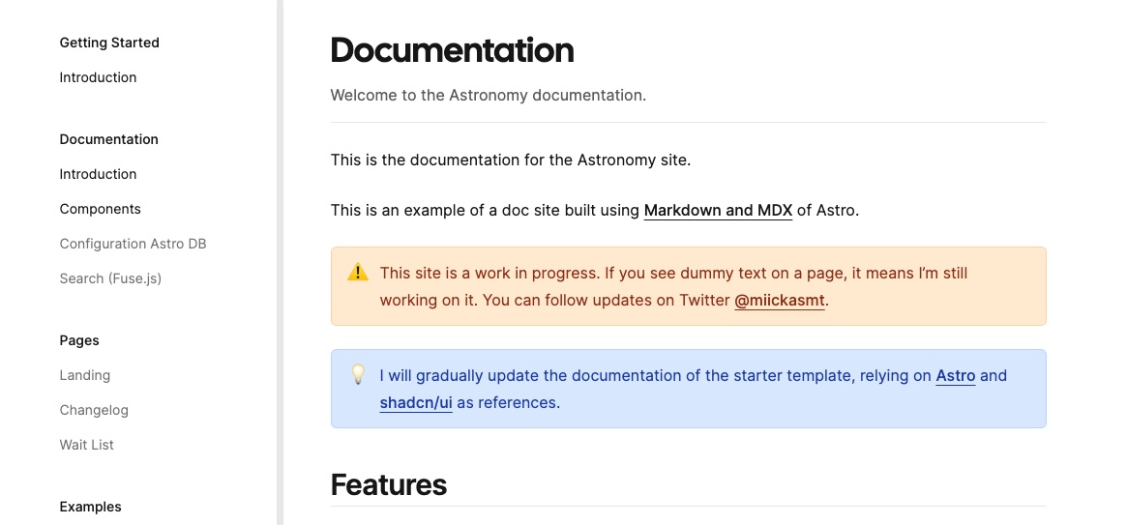The width and height of the screenshot is (1127, 525).
Task: Select the Pages sidebar heading
Action: [x=79, y=340]
